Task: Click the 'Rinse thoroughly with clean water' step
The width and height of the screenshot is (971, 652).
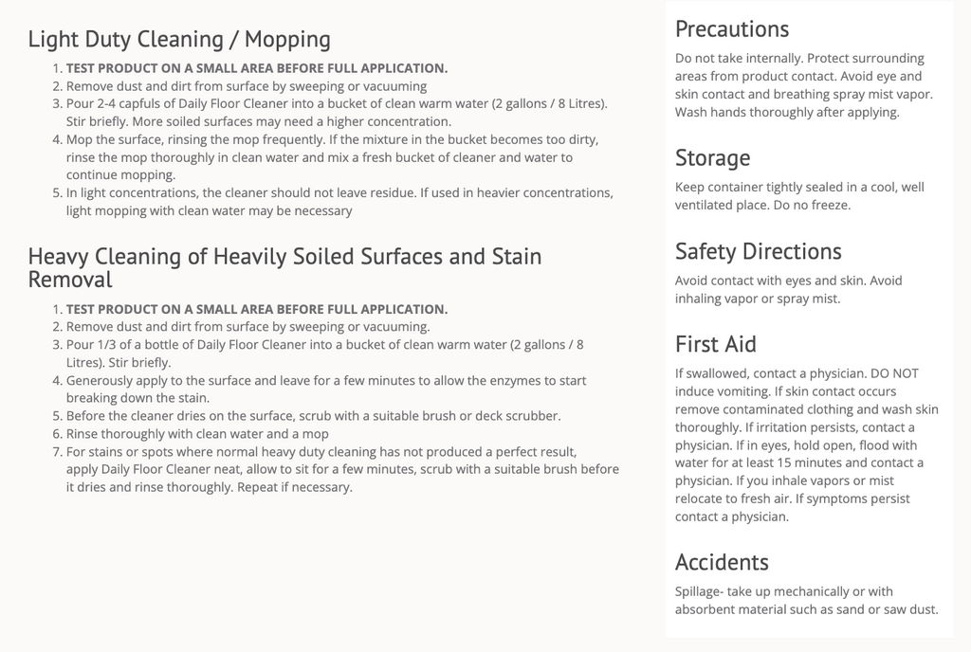Action: point(197,434)
